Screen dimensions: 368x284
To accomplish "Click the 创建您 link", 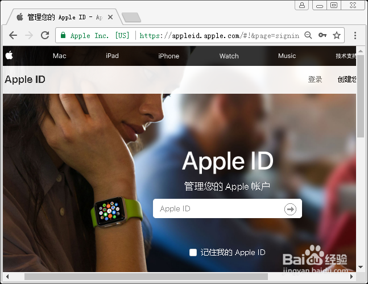I will point(346,80).
